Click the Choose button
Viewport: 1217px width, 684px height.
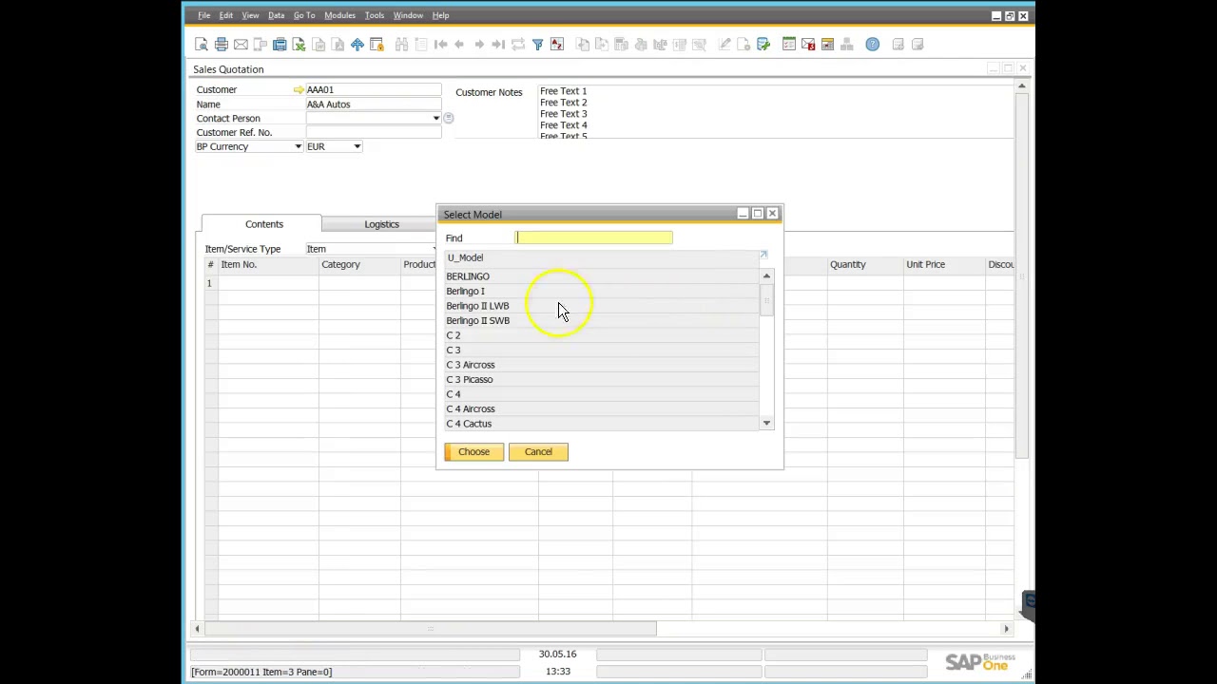click(473, 452)
